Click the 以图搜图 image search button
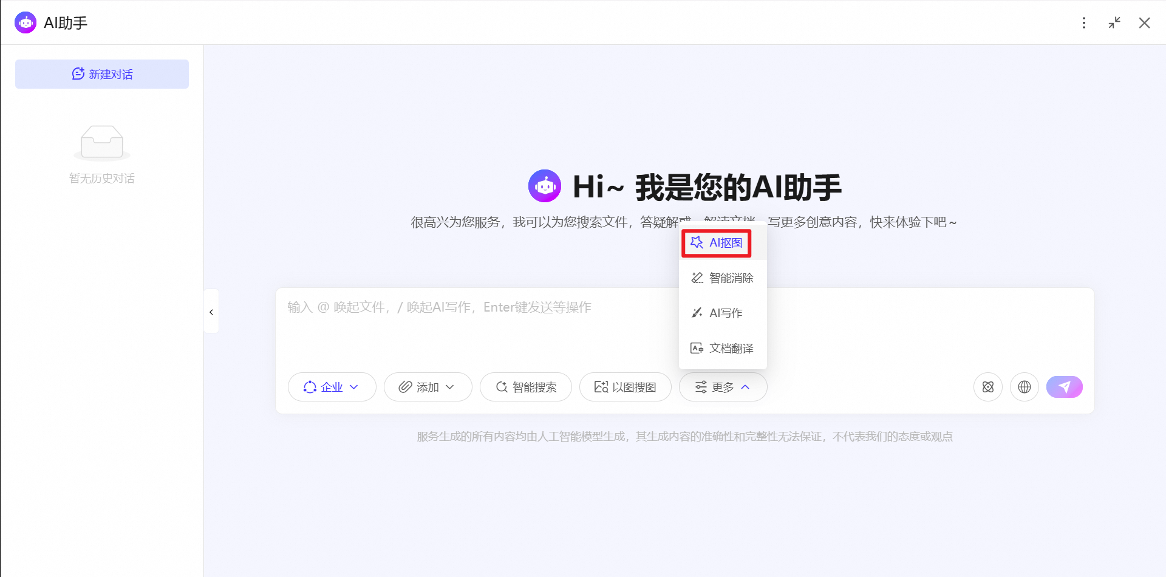1166x577 pixels. (626, 387)
